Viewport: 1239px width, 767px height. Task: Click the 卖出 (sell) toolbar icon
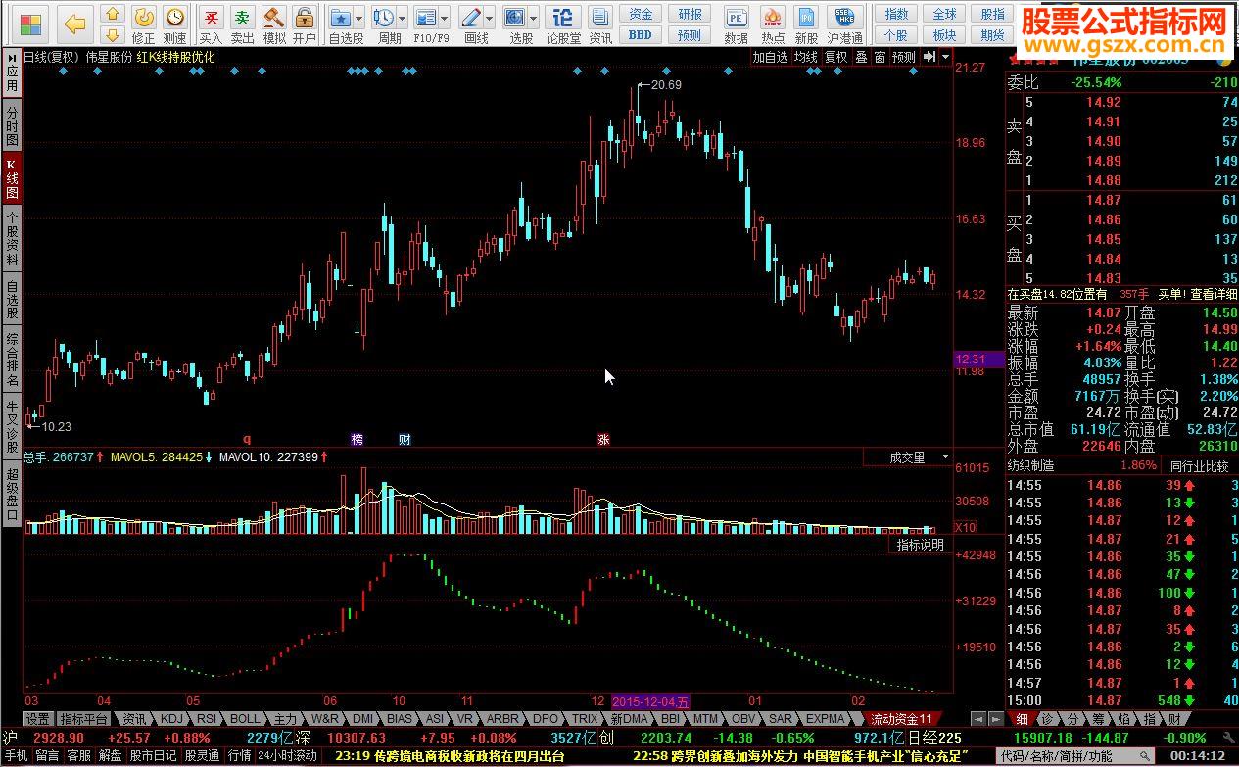tap(242, 24)
